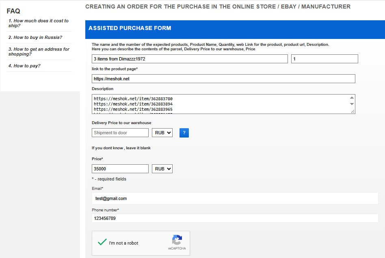Click the blue question mark help button

tap(184, 133)
